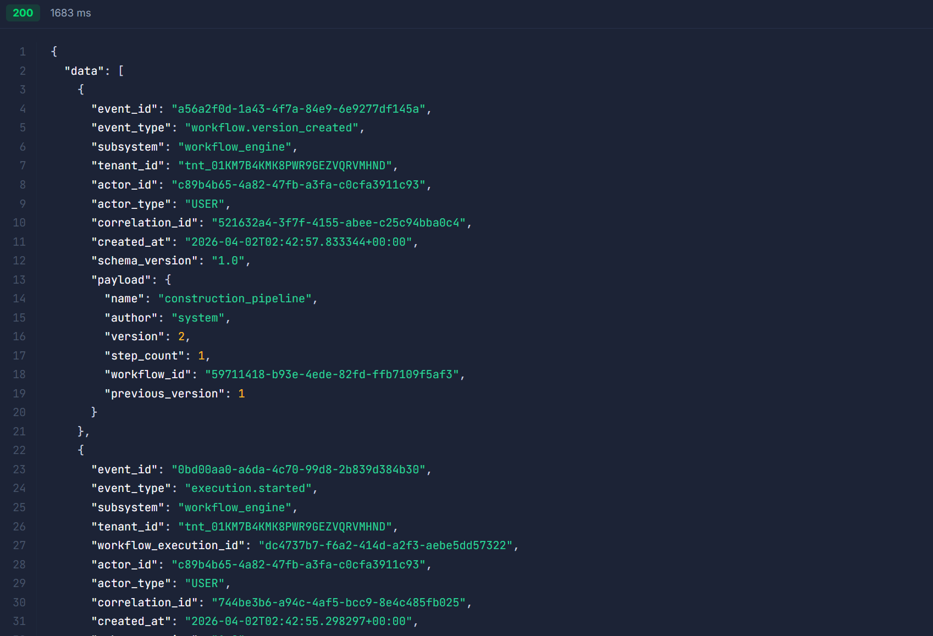Click correlation_id value "744be3b6-a94c-4af5-bcc9-8e4c485fb025"

(x=339, y=602)
